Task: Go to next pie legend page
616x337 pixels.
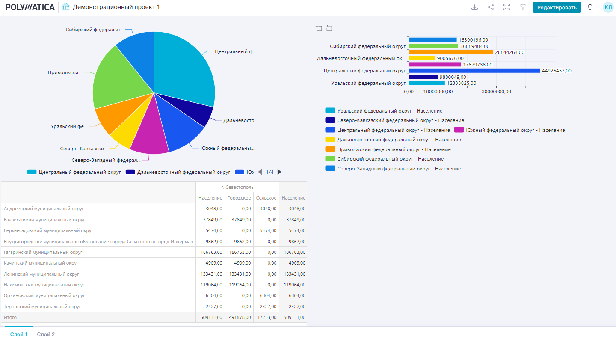Action: [x=279, y=172]
